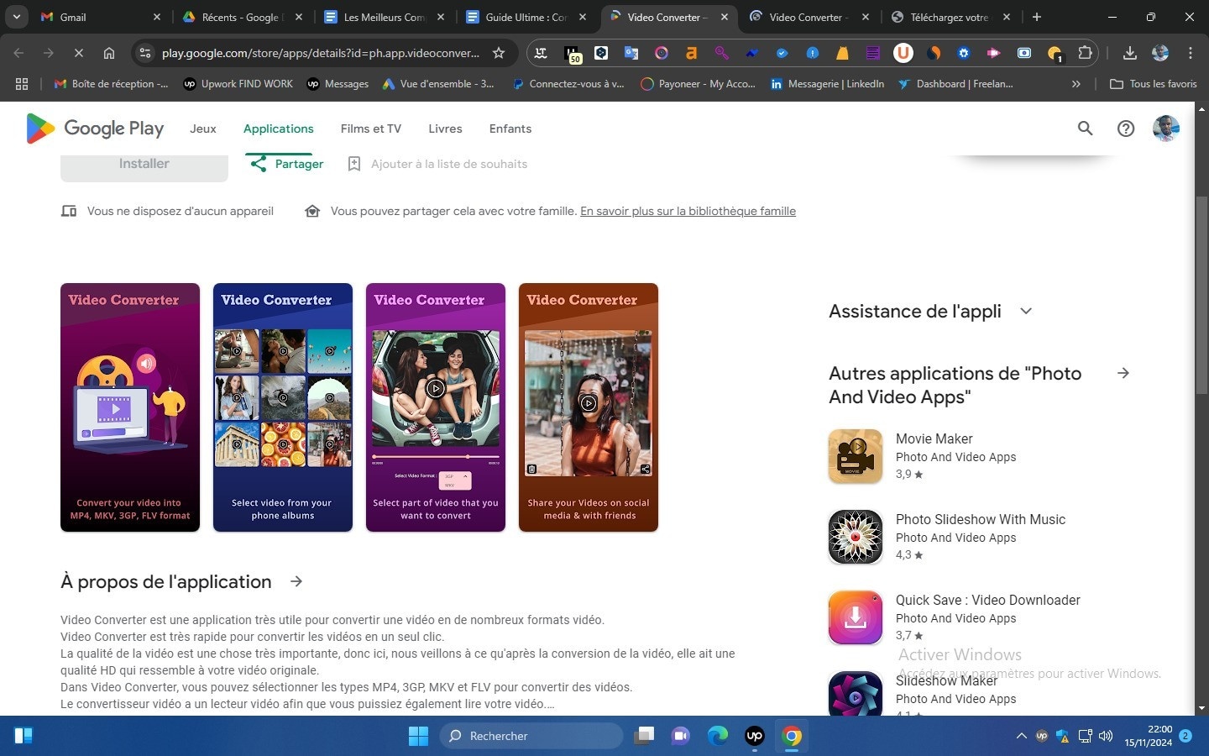Click the address bar URL
This screenshot has height=756, width=1209.
[x=321, y=53]
